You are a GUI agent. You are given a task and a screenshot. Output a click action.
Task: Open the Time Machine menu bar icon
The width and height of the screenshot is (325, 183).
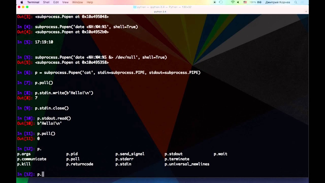coord(221,2)
